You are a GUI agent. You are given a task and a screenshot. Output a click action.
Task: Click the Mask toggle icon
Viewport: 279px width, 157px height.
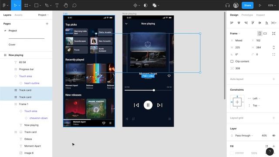pyautogui.click(x=145, y=5)
